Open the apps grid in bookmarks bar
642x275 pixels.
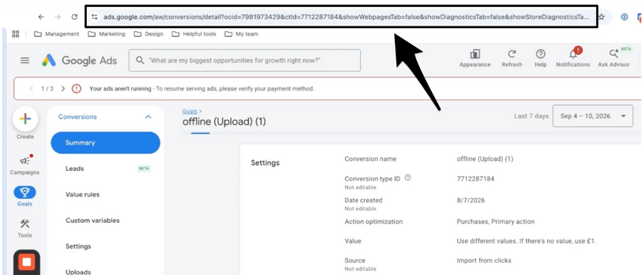coord(16,34)
